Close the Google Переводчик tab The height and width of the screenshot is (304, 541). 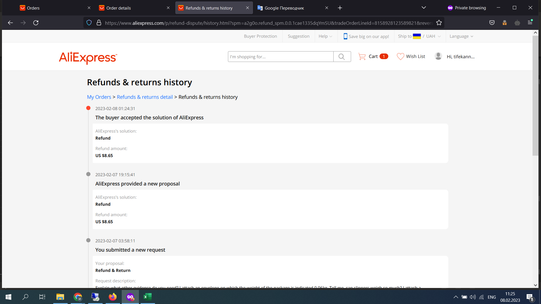[327, 8]
